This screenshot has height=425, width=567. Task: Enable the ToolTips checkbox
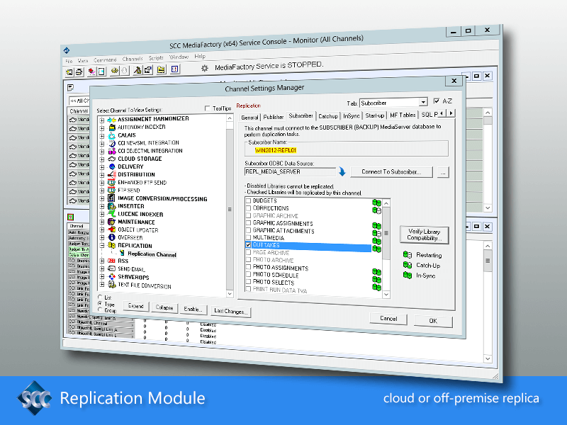click(208, 108)
